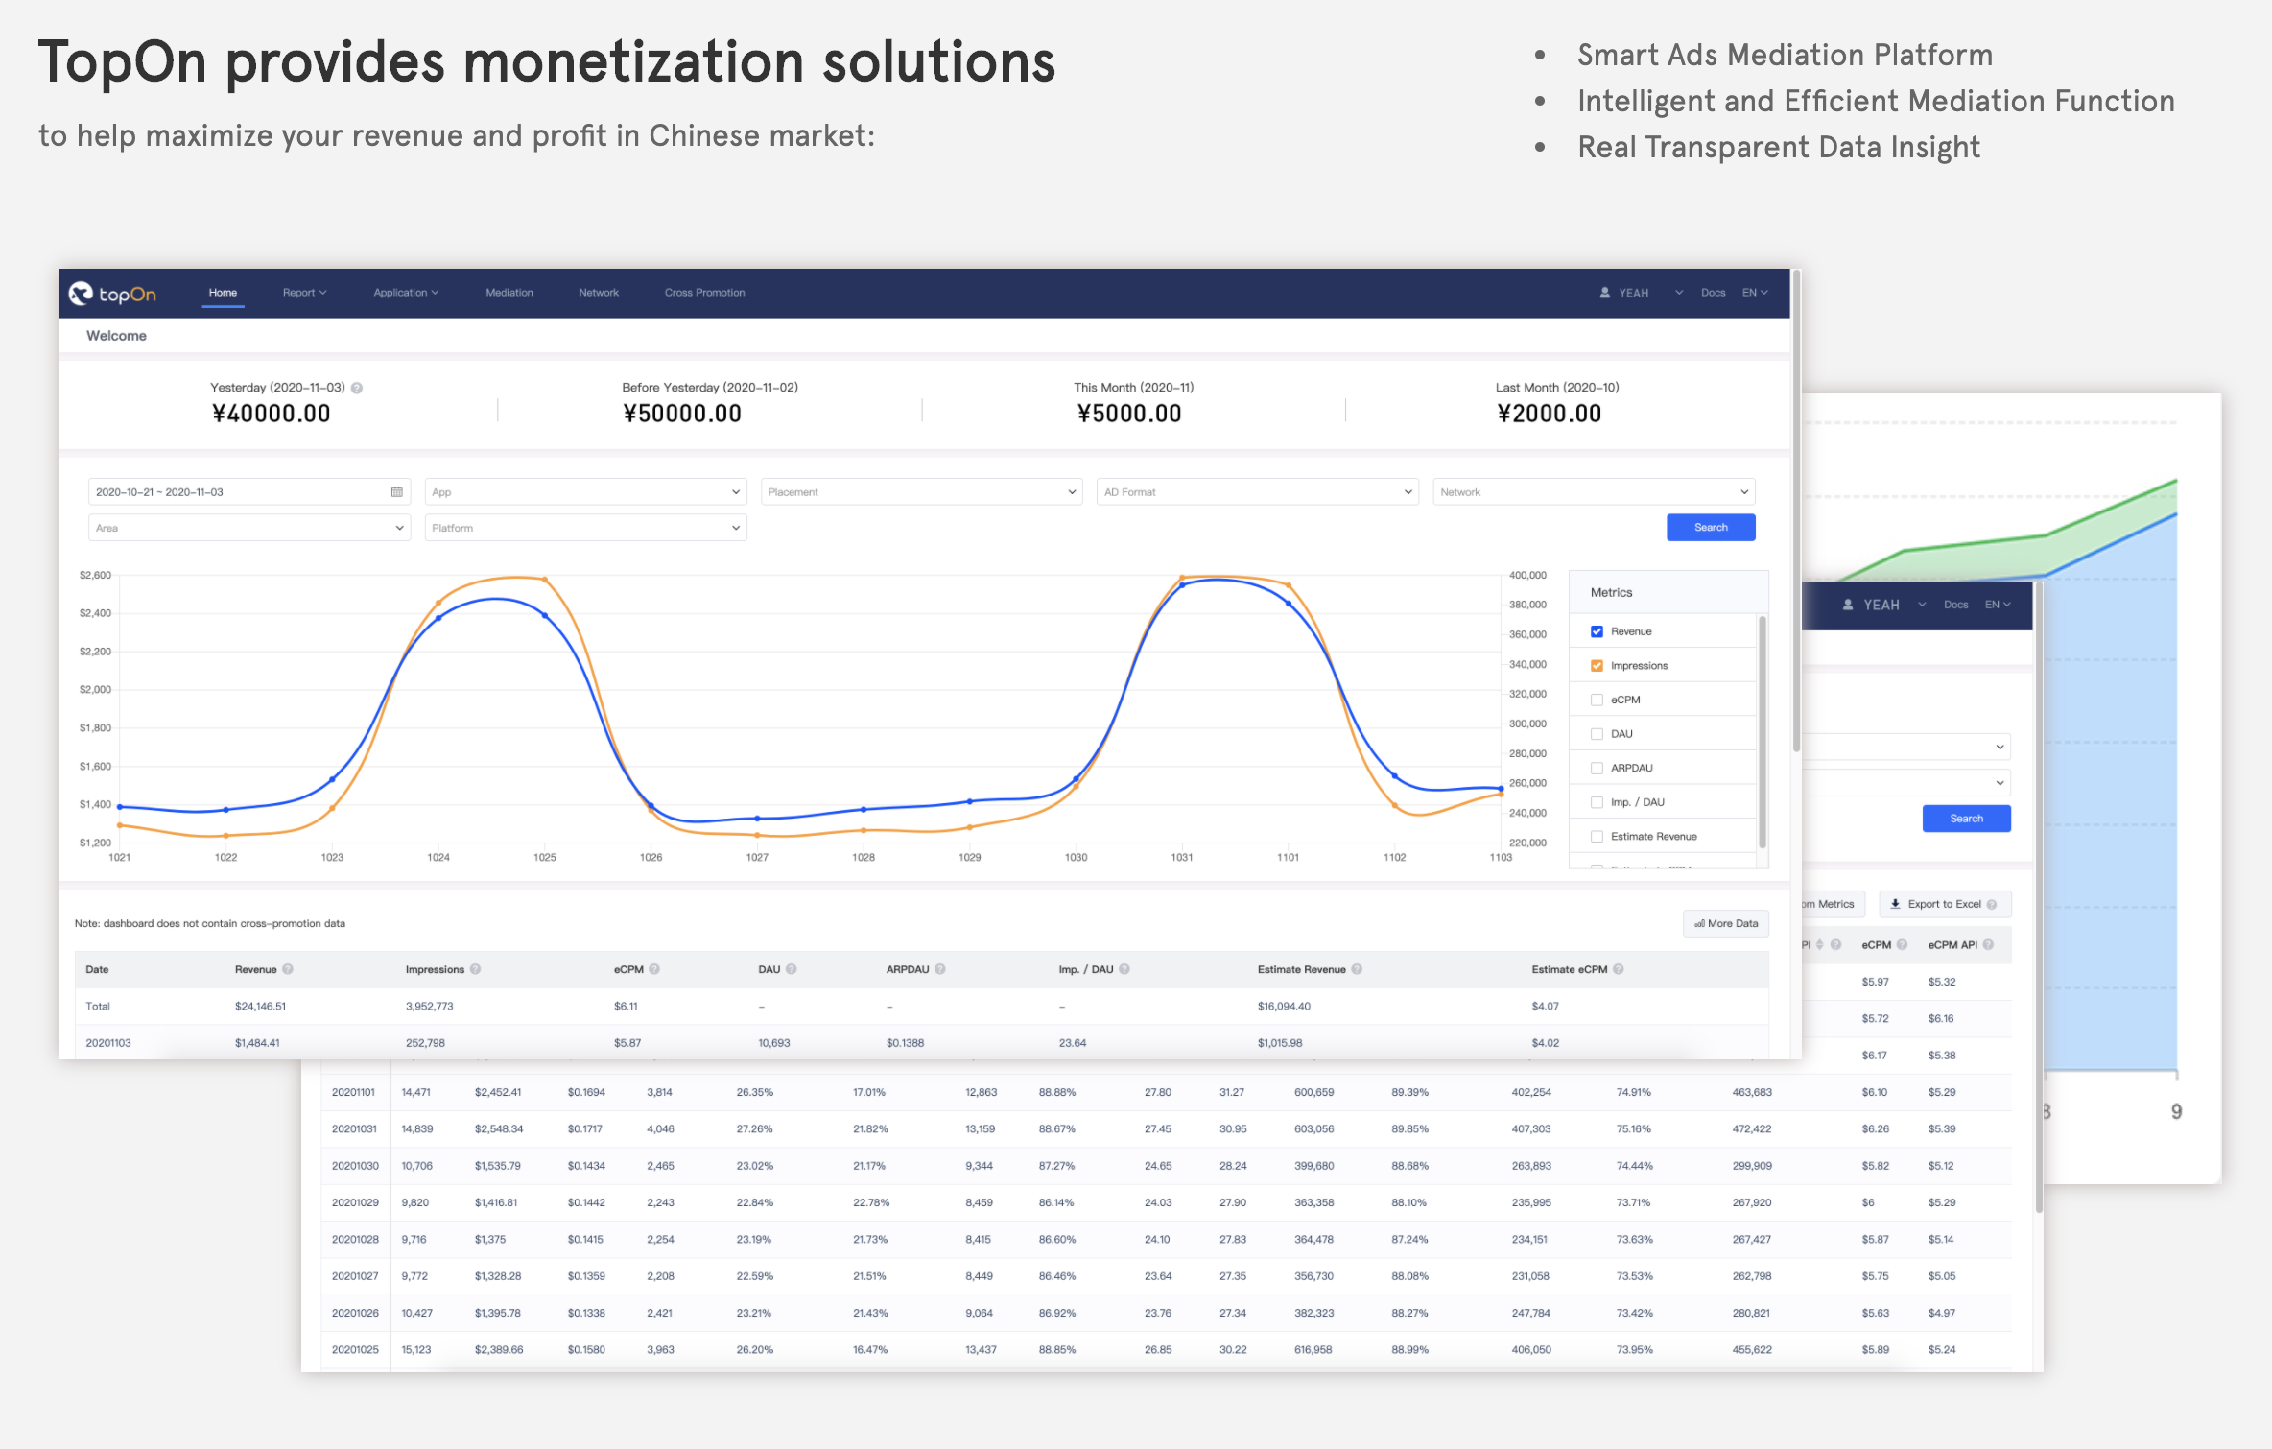Check the eCPM metric checkbox
Viewport: 2272px width, 1449px height.
click(1597, 700)
